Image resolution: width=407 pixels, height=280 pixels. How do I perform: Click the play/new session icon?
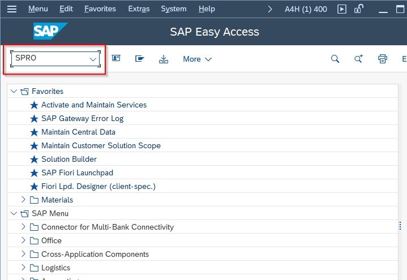(x=341, y=10)
